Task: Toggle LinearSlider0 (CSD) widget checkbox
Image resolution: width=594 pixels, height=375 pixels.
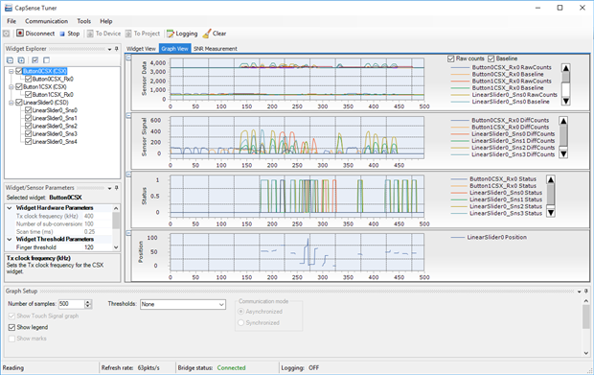Action: click(19, 103)
